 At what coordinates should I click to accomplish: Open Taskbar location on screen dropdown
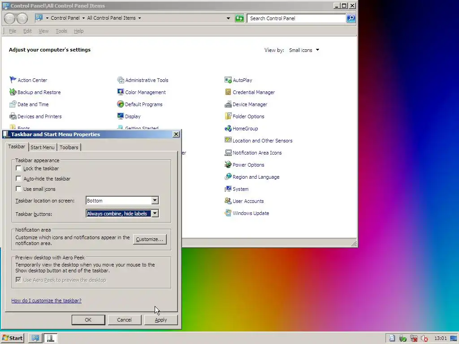(122, 200)
